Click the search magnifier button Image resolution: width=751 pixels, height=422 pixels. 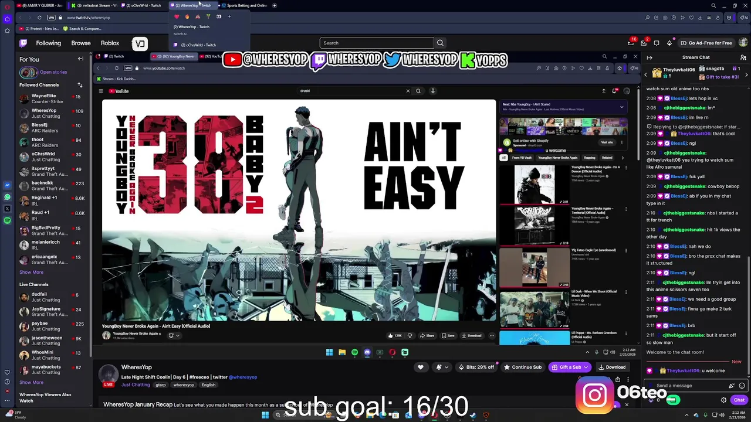click(440, 43)
